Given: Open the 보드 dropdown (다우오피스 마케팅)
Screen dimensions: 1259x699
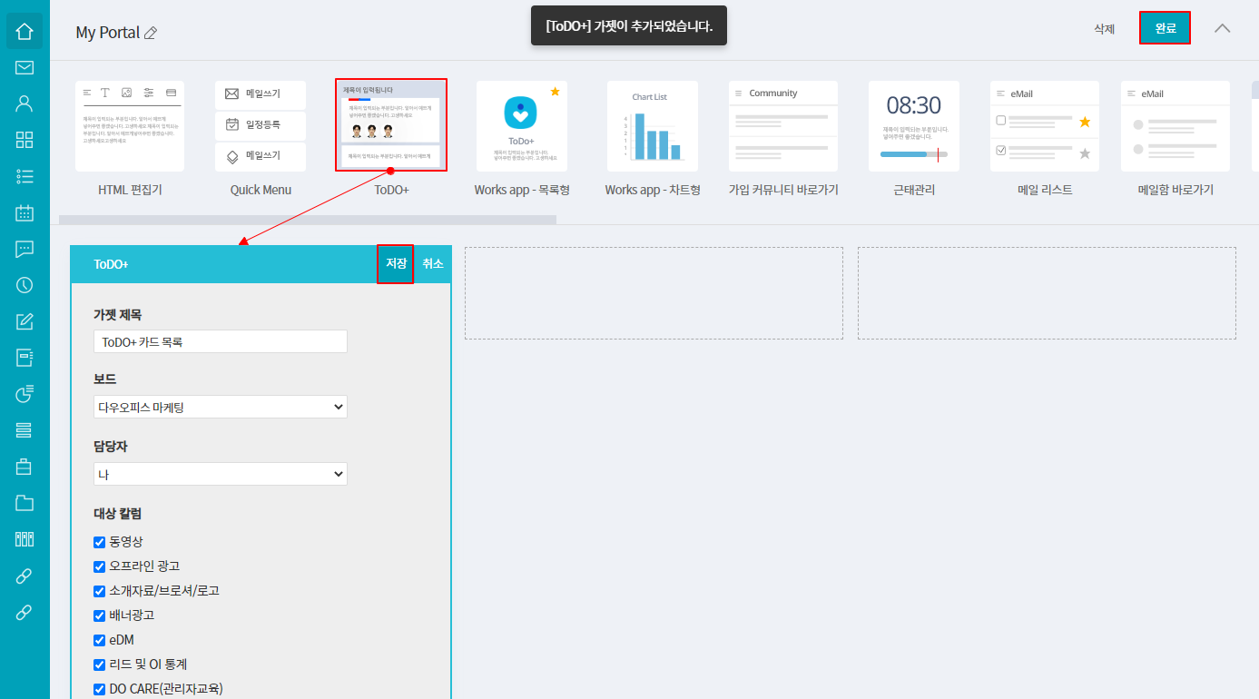Looking at the screenshot, I should click(220, 408).
